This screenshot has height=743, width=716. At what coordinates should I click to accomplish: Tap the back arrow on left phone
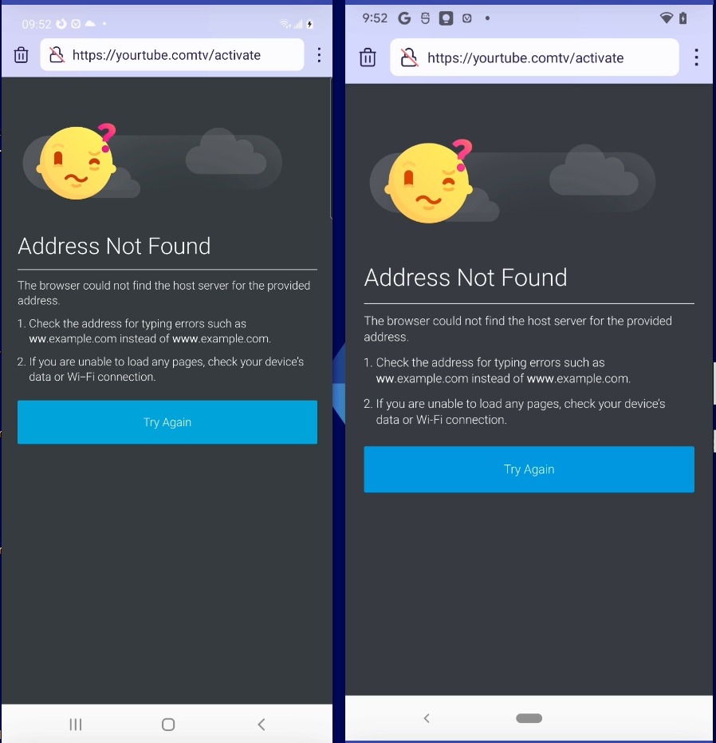[x=261, y=724]
